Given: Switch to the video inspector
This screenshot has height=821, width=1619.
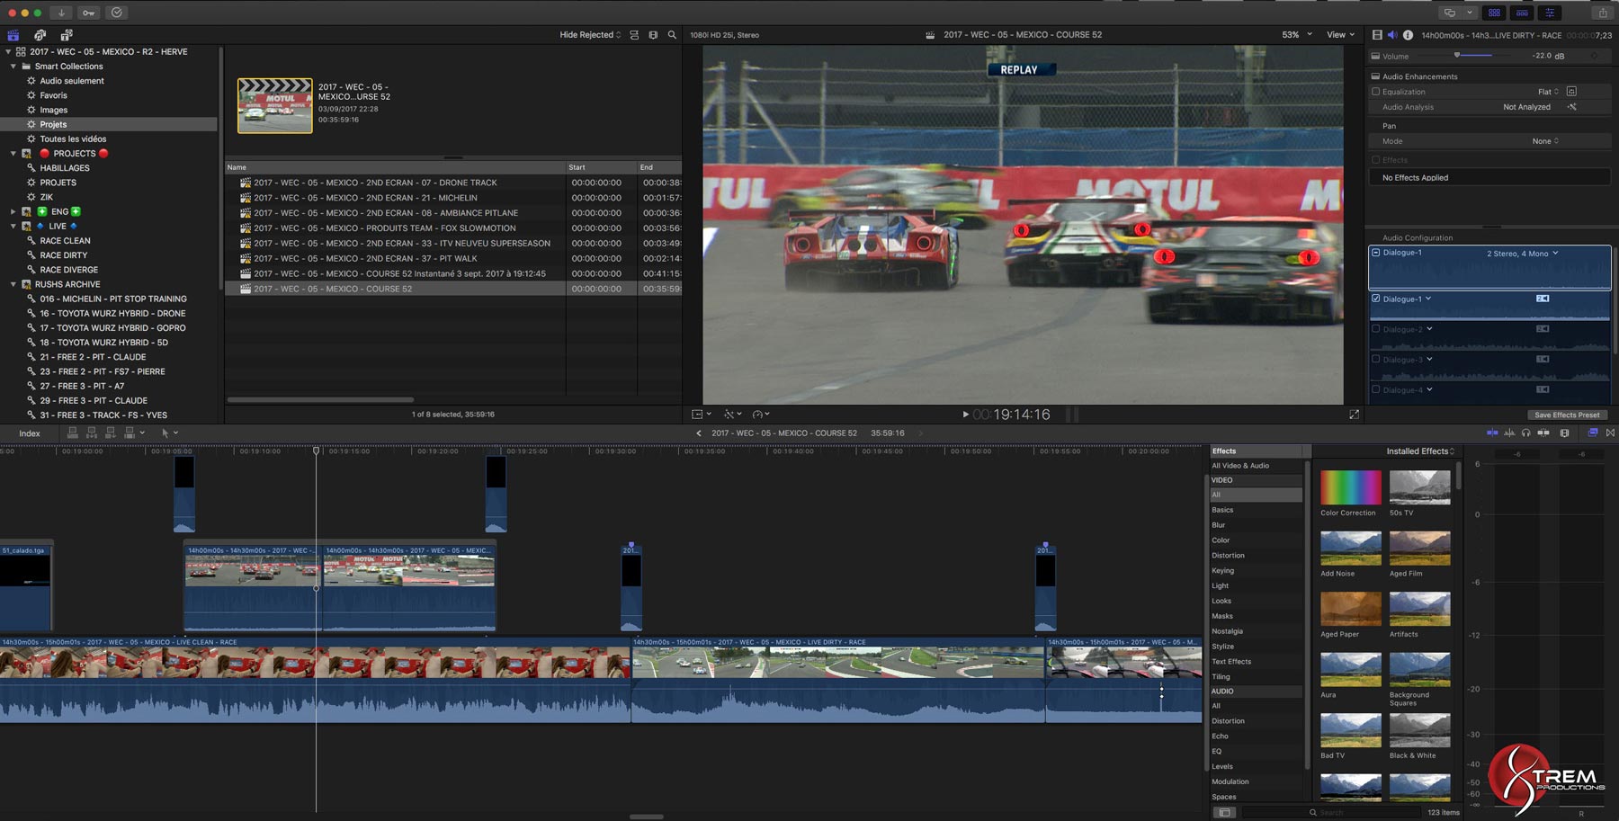Looking at the screenshot, I should (1377, 35).
